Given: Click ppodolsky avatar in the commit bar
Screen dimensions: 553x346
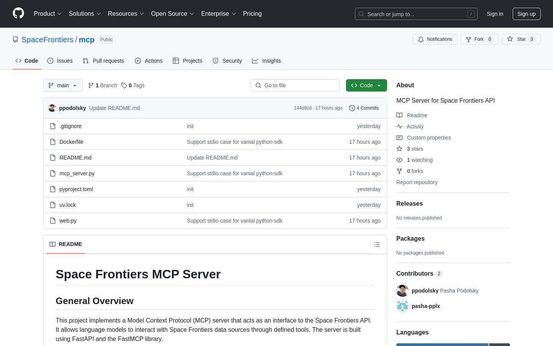Looking at the screenshot, I should coord(52,108).
